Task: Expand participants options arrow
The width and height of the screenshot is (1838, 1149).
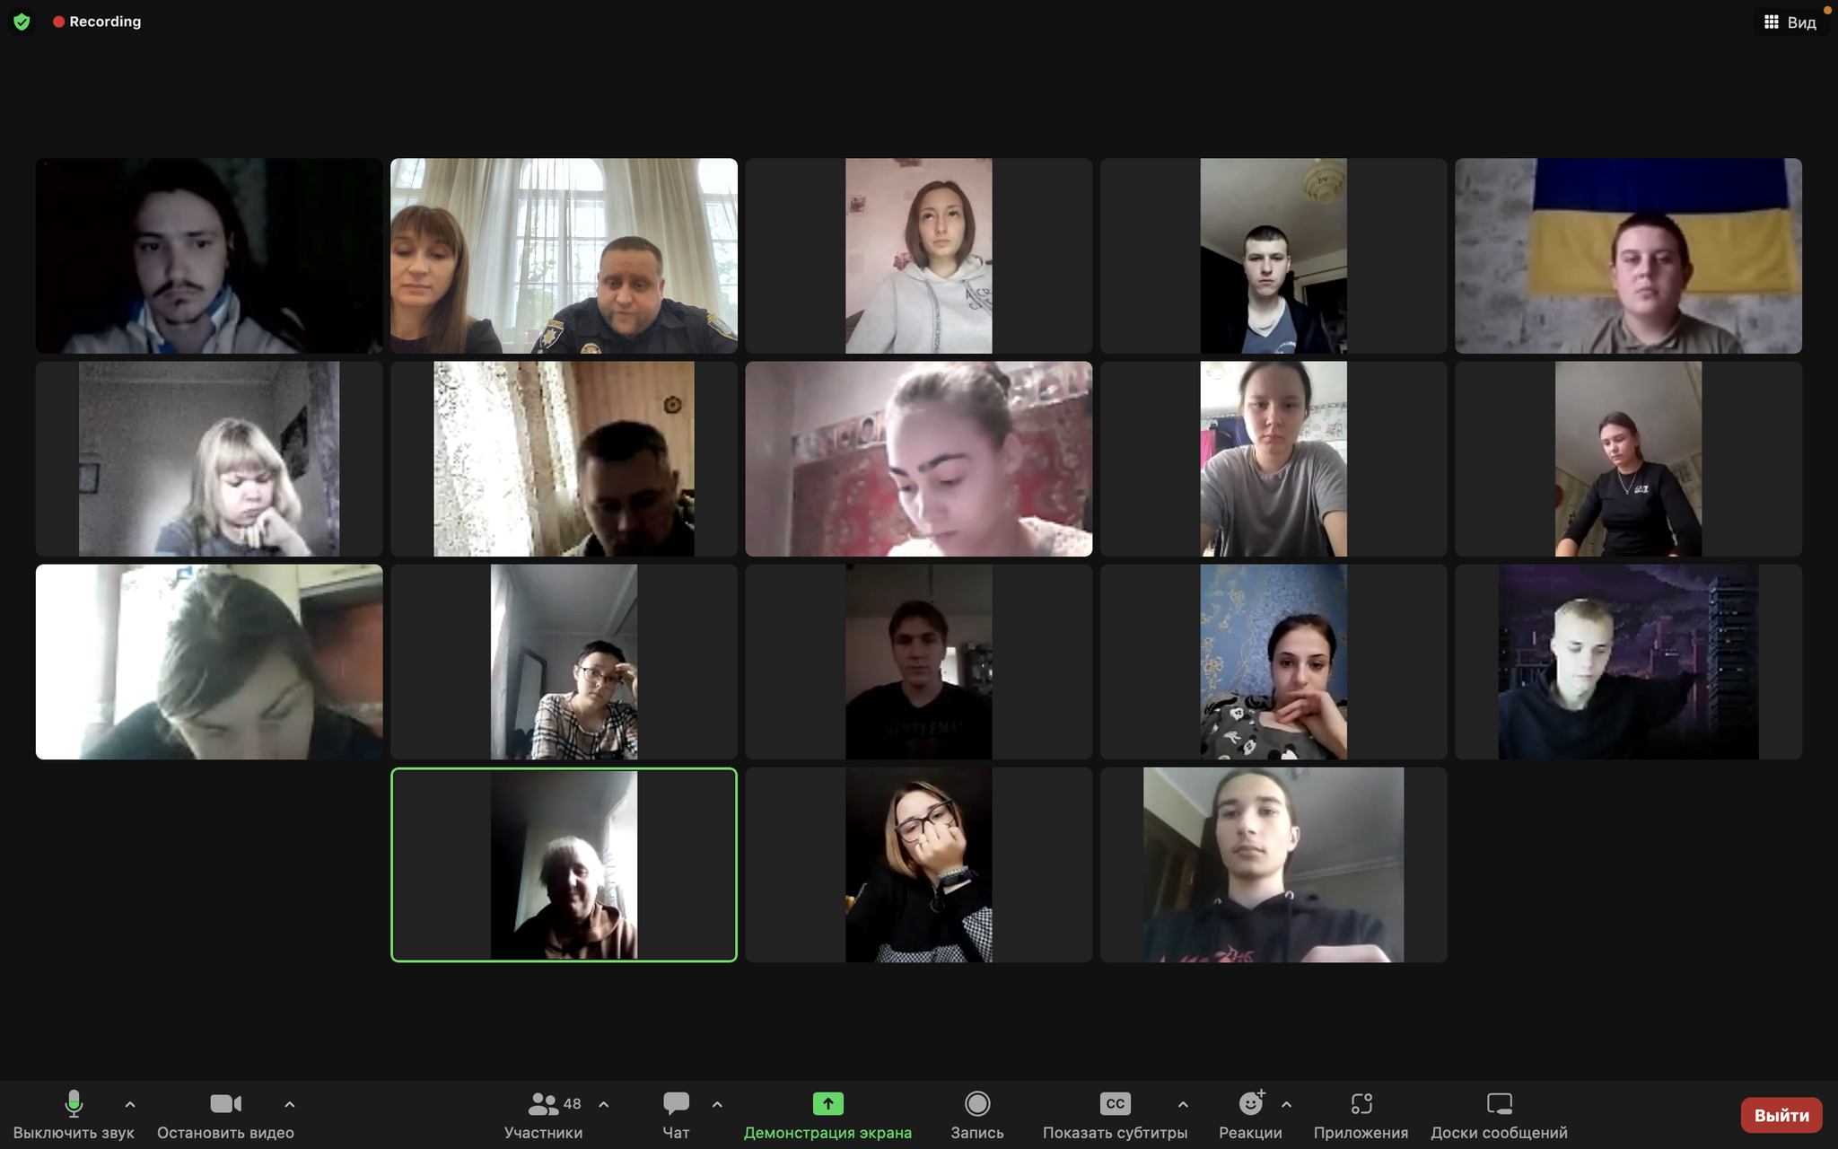Action: point(604,1104)
